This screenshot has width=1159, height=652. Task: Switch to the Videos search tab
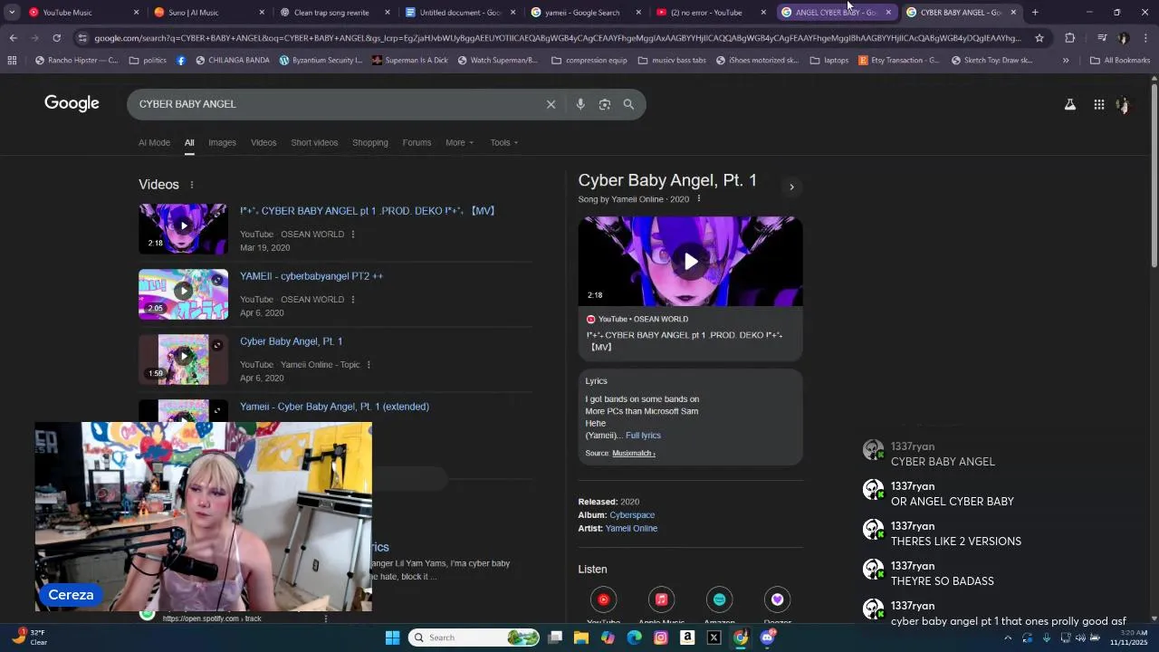tap(263, 143)
